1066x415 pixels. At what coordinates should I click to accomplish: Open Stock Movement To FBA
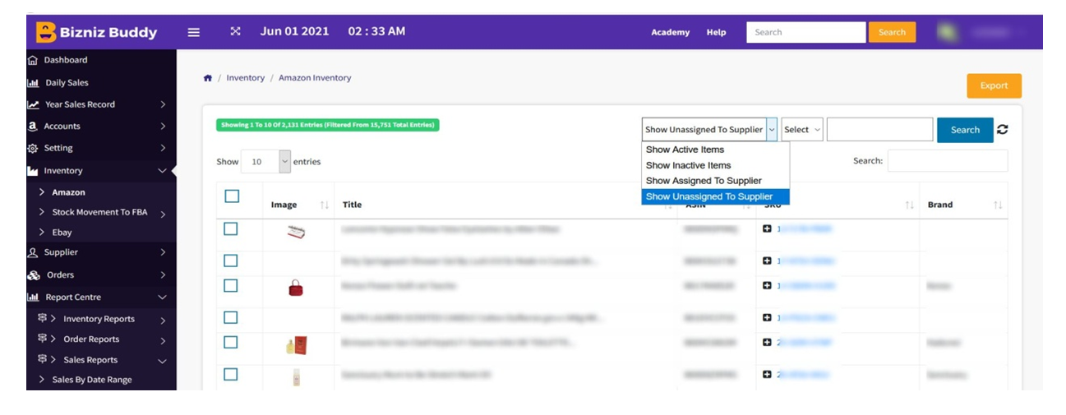pyautogui.click(x=99, y=212)
